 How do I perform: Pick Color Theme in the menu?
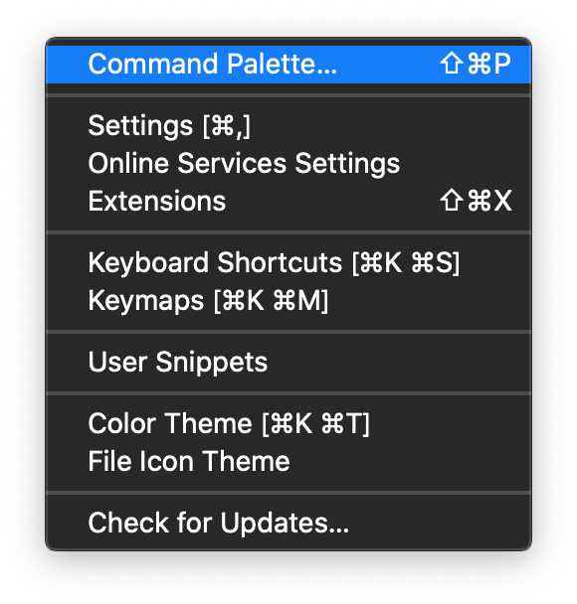point(288,424)
